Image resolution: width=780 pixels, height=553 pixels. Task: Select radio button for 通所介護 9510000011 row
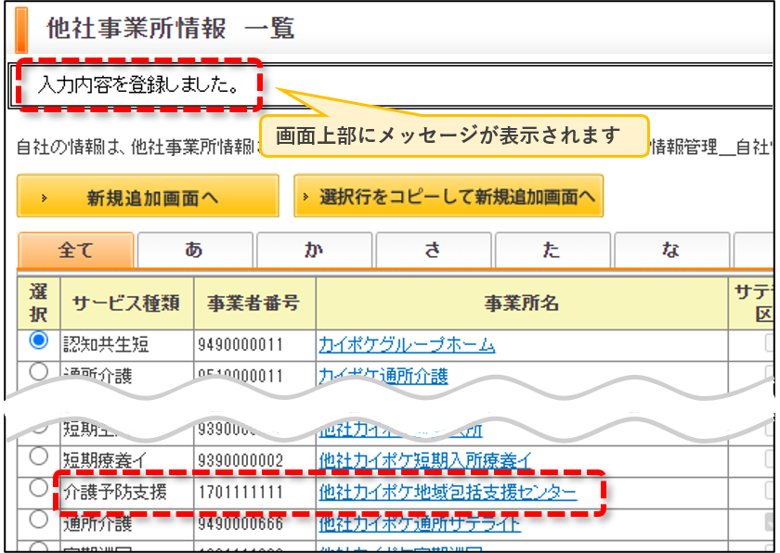tap(38, 372)
